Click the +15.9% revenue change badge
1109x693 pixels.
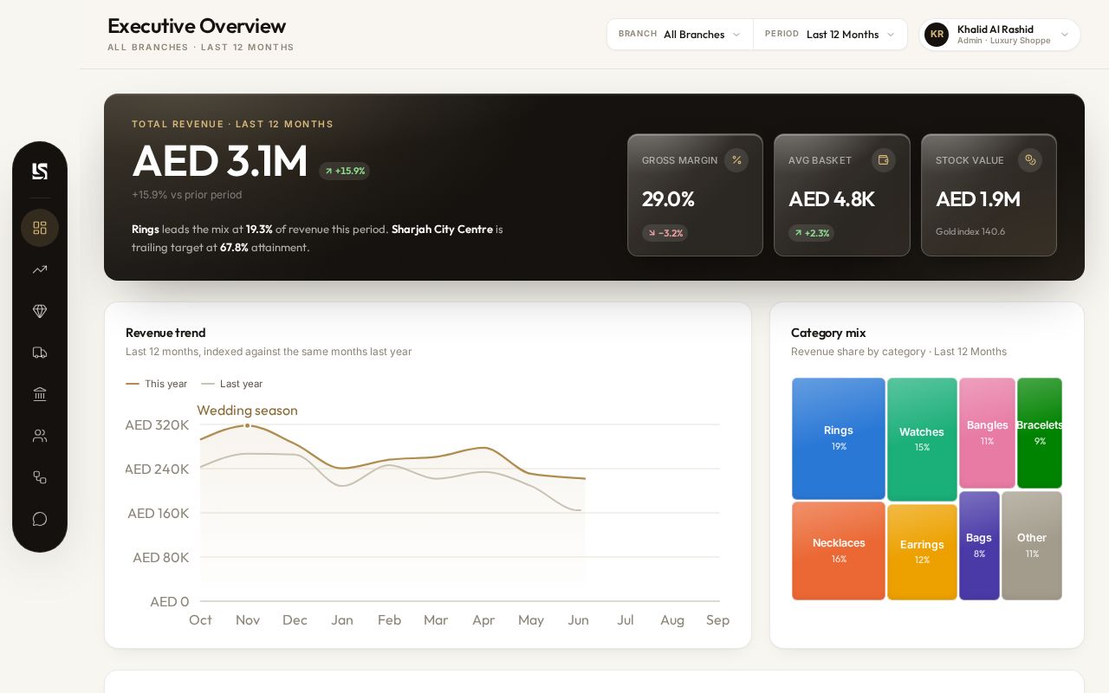tap(345, 171)
